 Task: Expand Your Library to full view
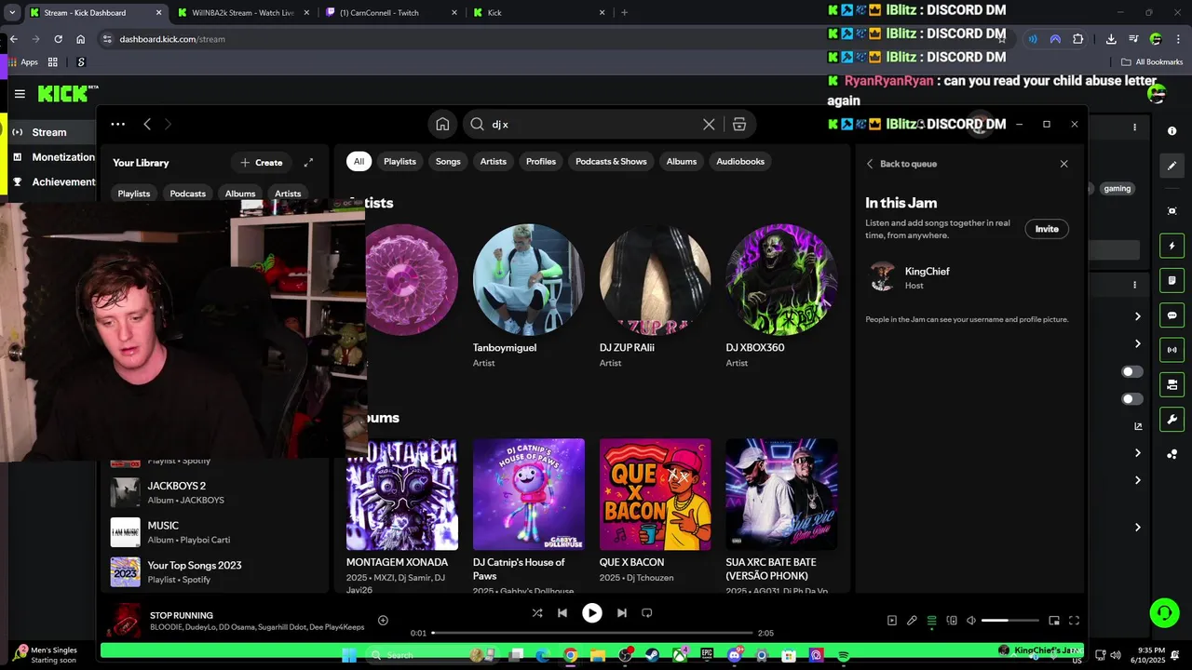[x=308, y=162]
